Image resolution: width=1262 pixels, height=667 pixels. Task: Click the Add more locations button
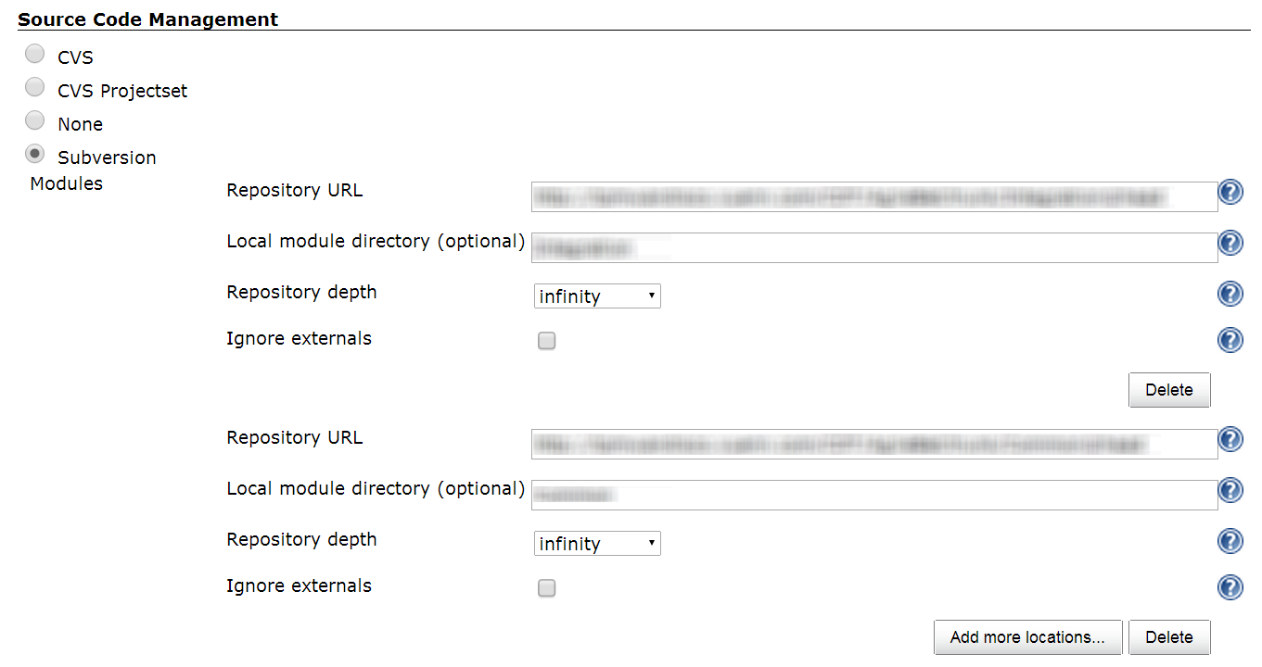point(1027,637)
